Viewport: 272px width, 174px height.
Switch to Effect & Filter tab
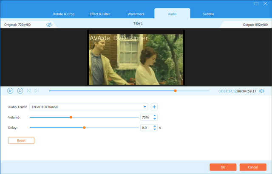tap(100, 14)
